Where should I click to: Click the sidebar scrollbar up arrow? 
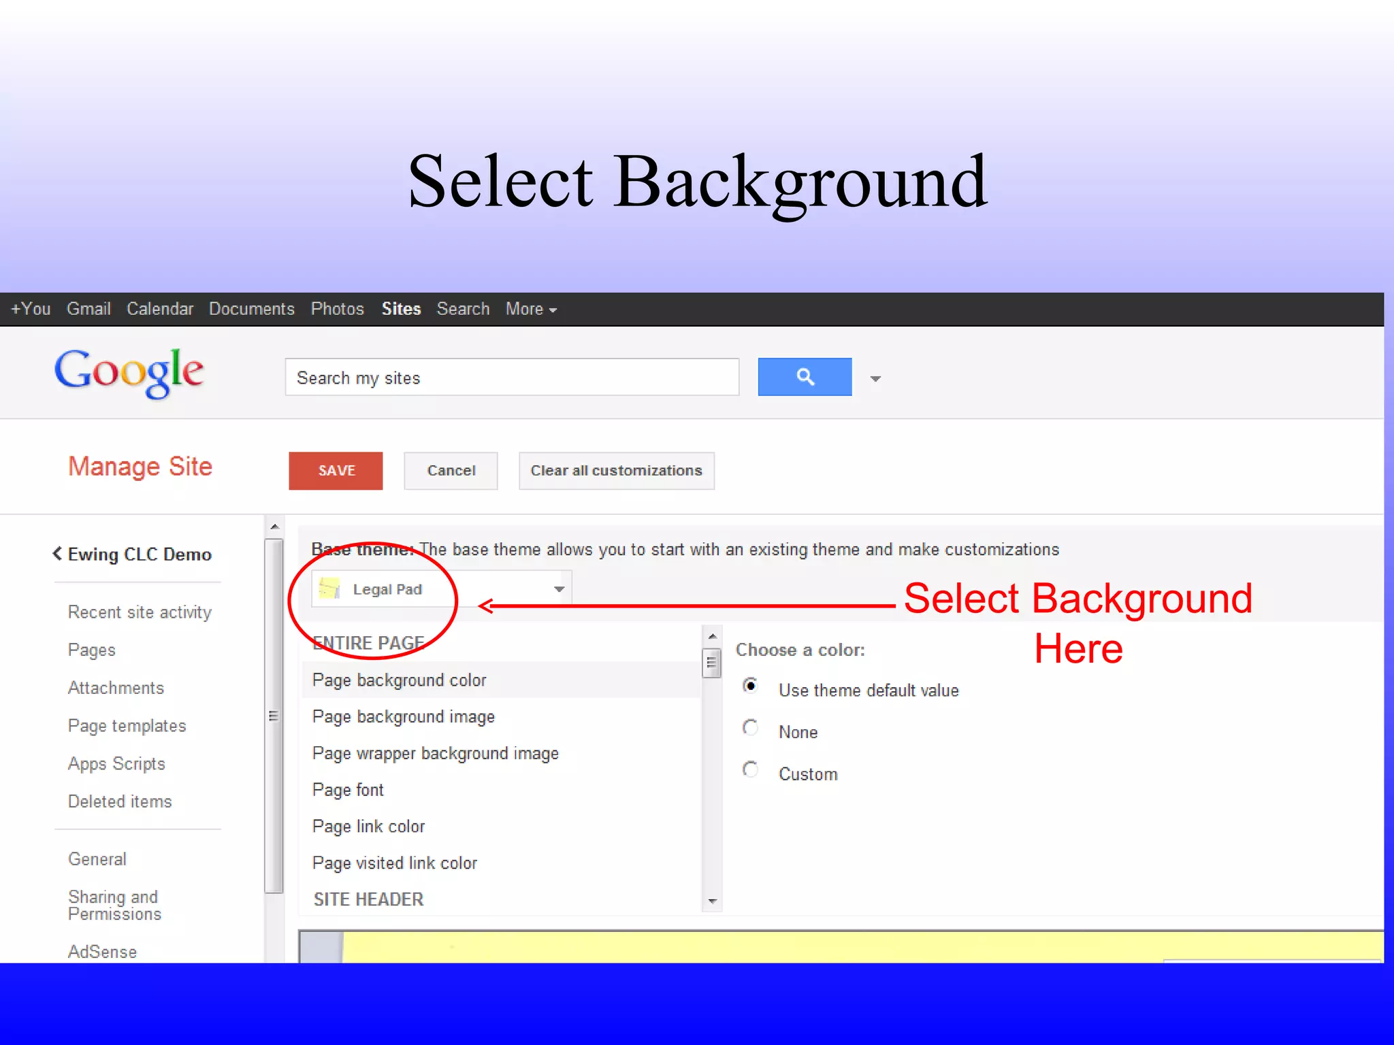(274, 527)
